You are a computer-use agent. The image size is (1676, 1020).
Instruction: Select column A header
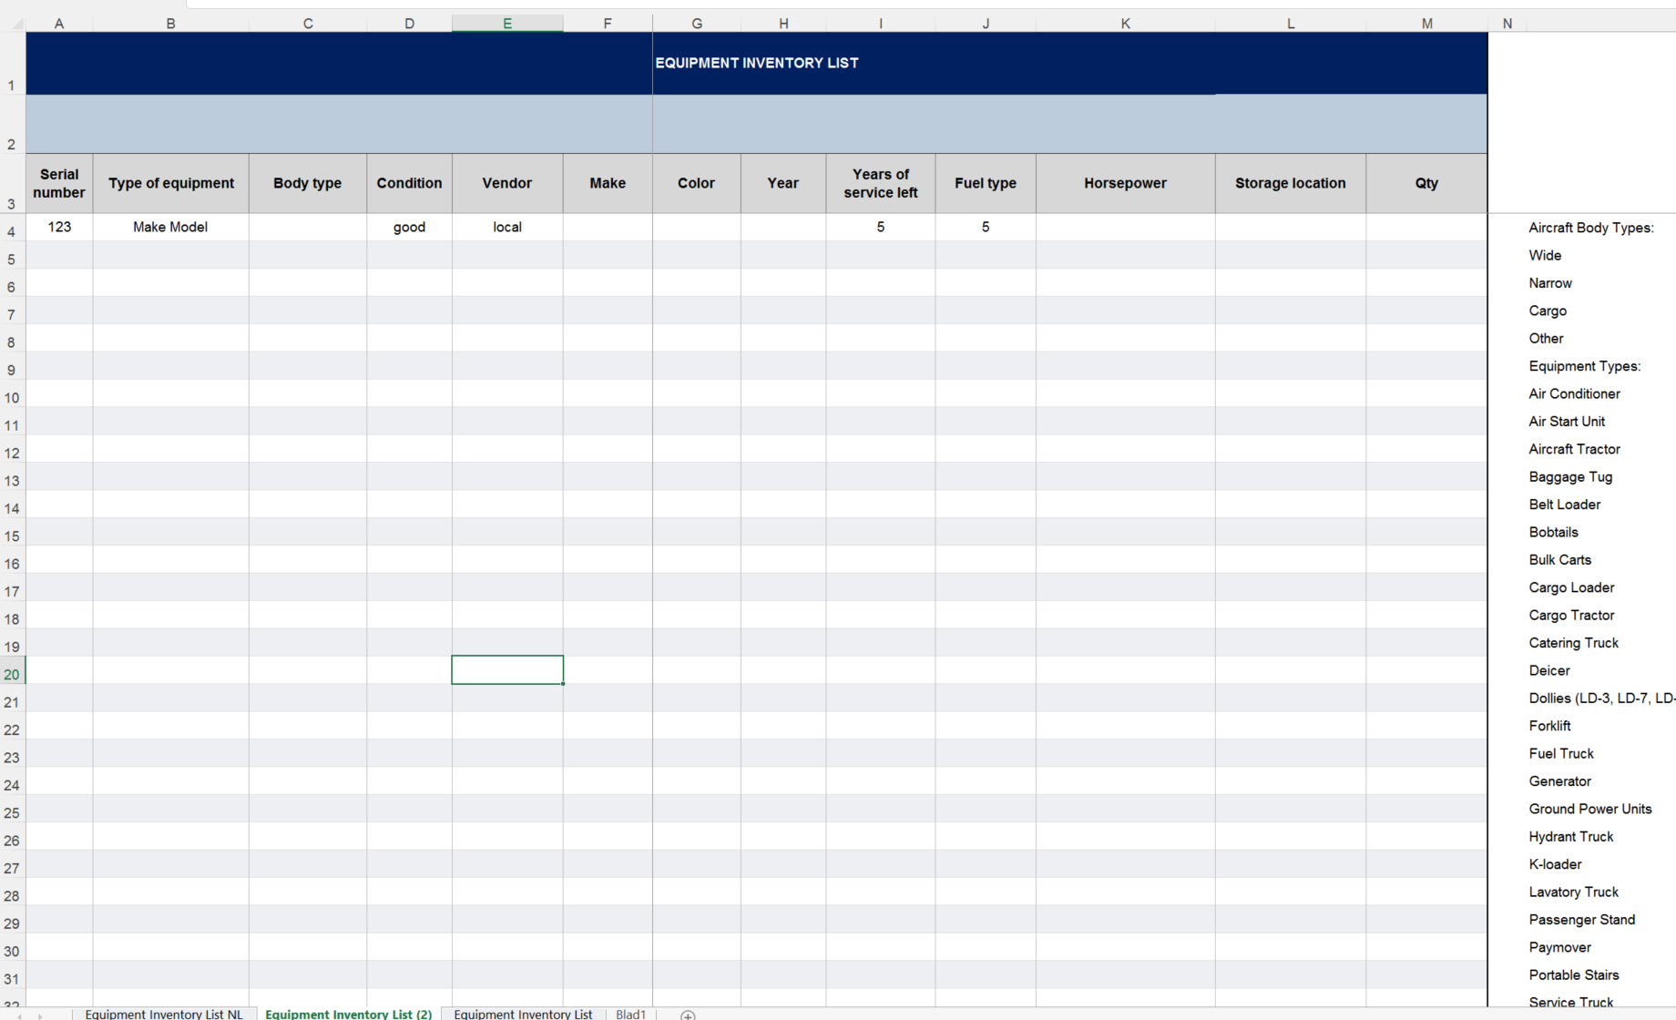coord(59,22)
